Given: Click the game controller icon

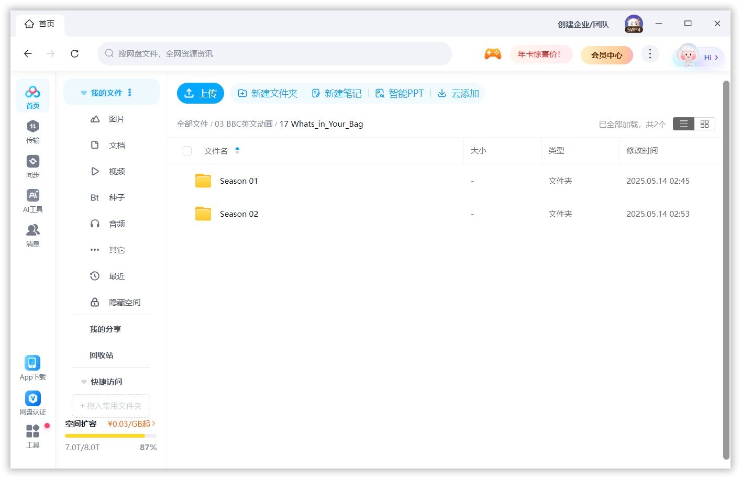Looking at the screenshot, I should click(492, 54).
